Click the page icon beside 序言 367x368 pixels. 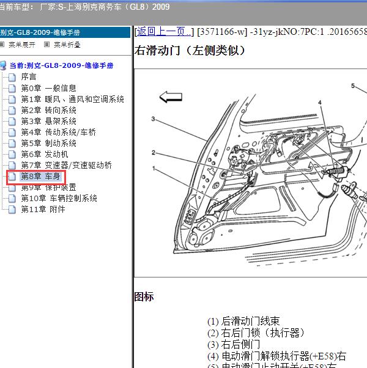pyautogui.click(x=12, y=77)
